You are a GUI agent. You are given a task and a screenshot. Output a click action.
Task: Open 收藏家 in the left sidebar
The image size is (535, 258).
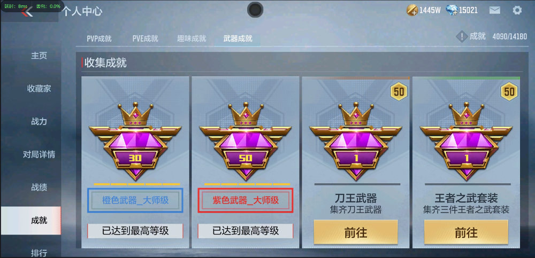39,89
